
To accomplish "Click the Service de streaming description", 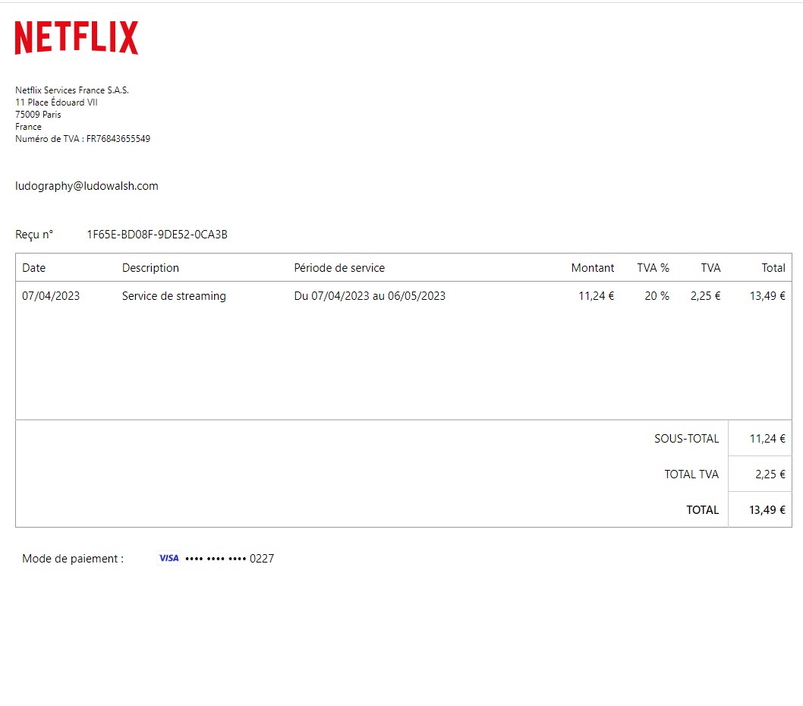I will [x=174, y=296].
